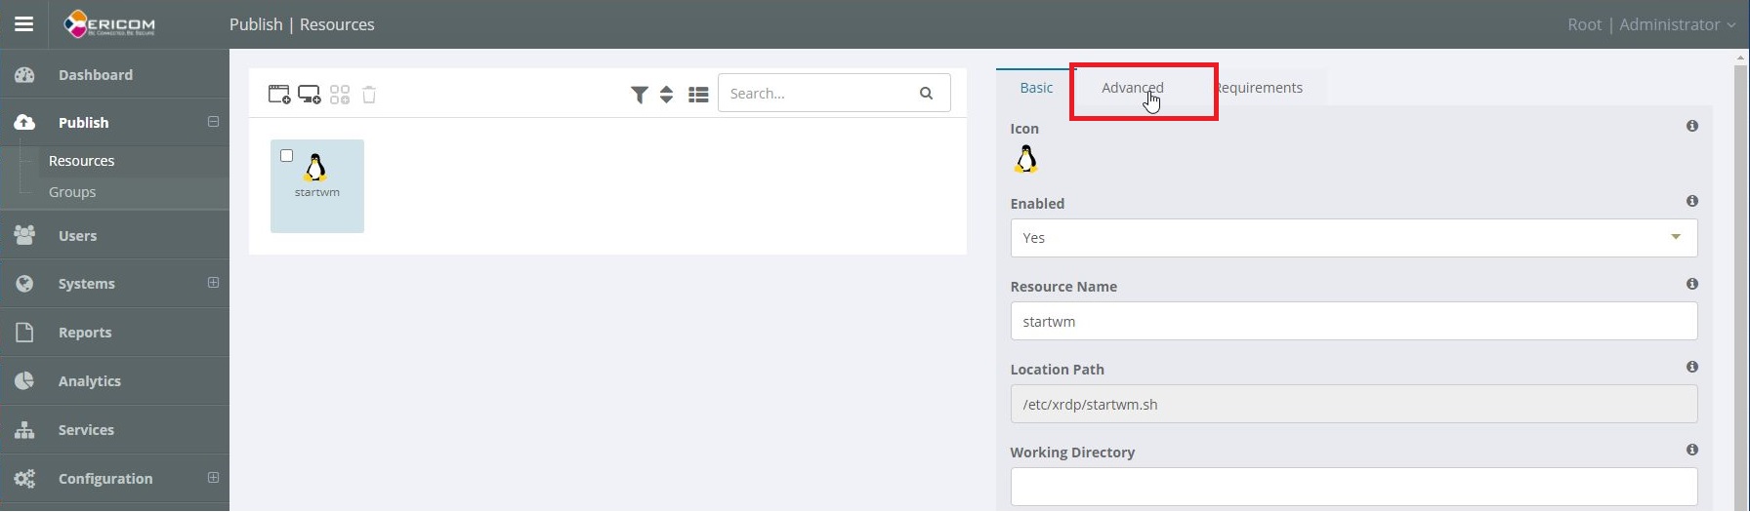Select the Basic tab

click(x=1035, y=88)
